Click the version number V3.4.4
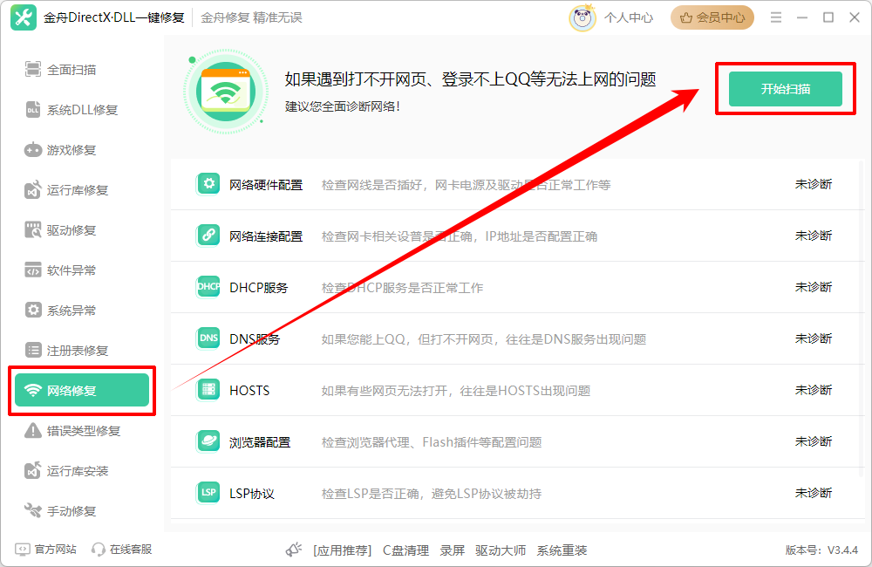872x567 pixels. (842, 550)
